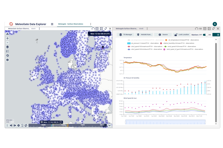Toggle the wind_speed_of_gust maximum legend series
The height and width of the screenshot is (148, 223).
click(183, 49)
